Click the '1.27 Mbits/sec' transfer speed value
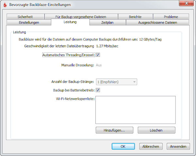This screenshot has height=156, width=196. tap(107, 46)
